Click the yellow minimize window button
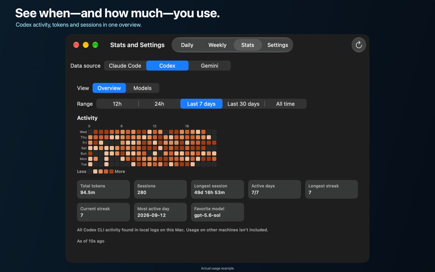 pyautogui.click(x=86, y=45)
